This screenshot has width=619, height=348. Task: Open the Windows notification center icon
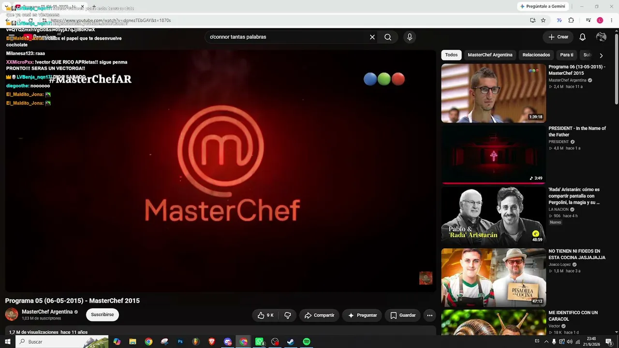[609, 342]
